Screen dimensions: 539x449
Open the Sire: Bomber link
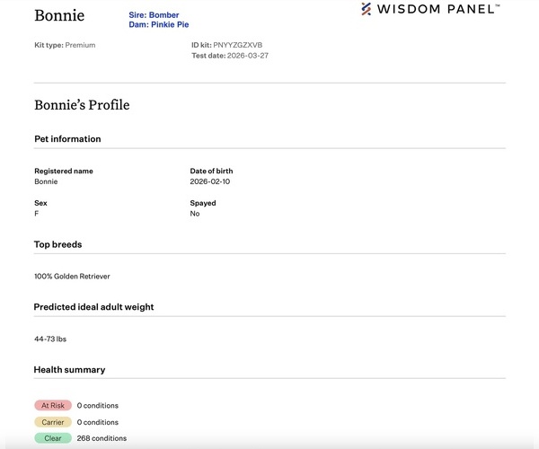(x=154, y=15)
